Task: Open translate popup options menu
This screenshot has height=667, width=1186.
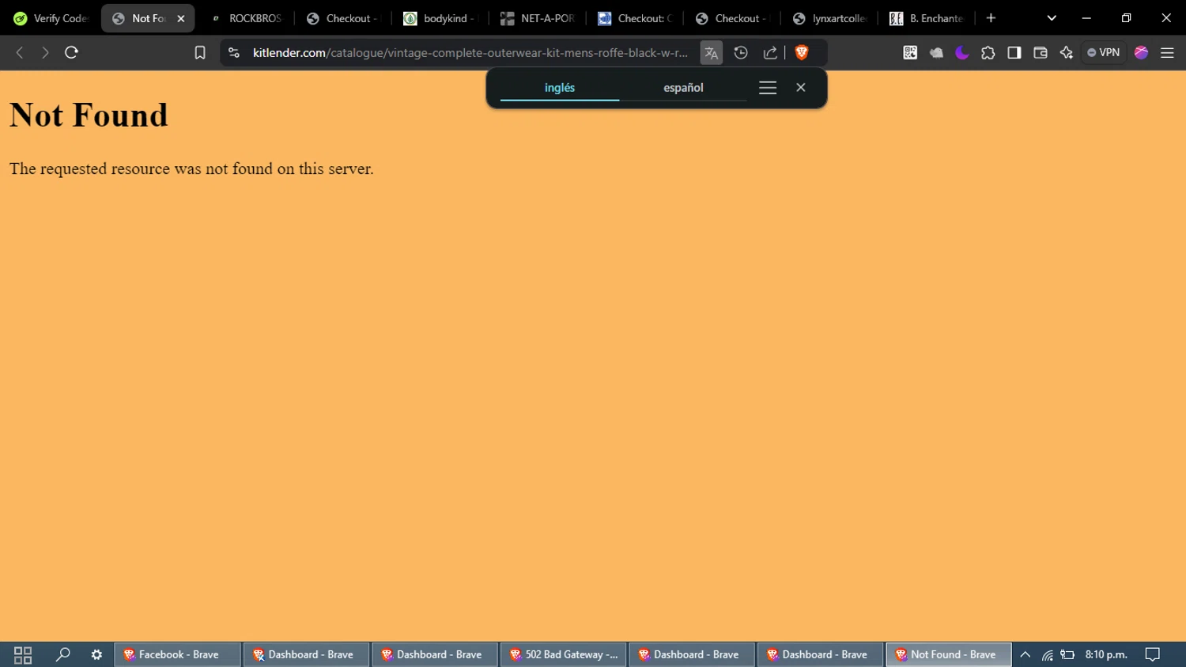Action: point(768,88)
